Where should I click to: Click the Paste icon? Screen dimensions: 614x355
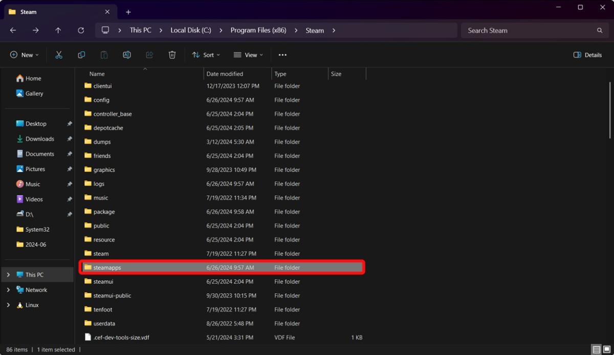point(104,55)
